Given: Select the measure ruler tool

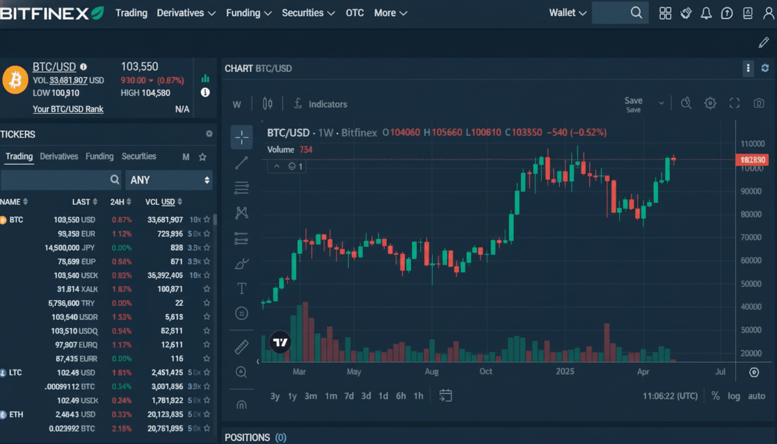Looking at the screenshot, I should tap(241, 346).
